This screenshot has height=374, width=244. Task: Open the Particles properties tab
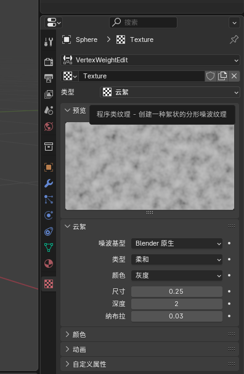tap(49, 199)
